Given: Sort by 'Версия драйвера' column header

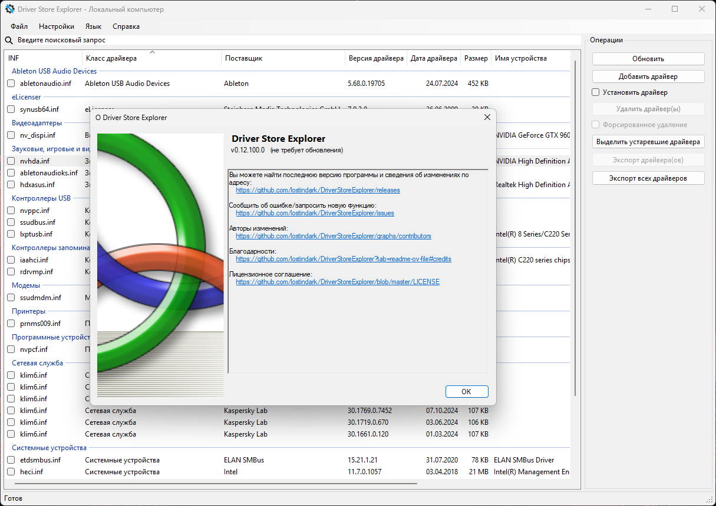Looking at the screenshot, I should (x=376, y=58).
